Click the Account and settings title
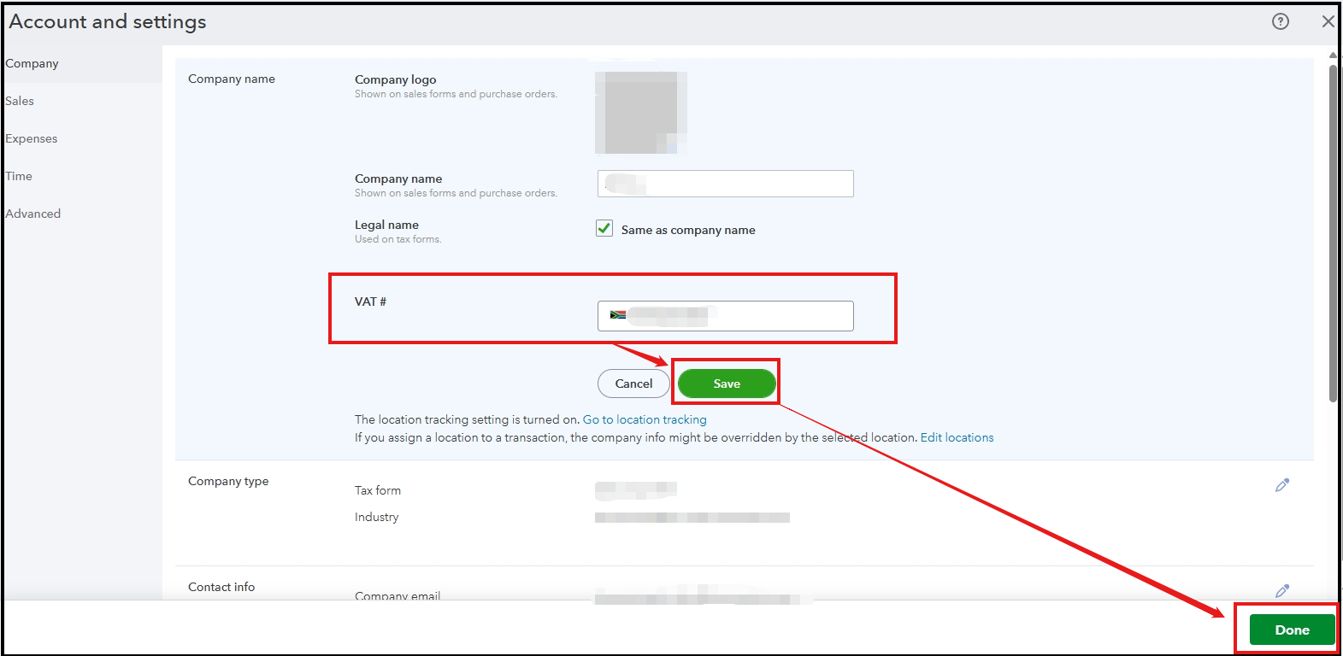 coord(108,21)
